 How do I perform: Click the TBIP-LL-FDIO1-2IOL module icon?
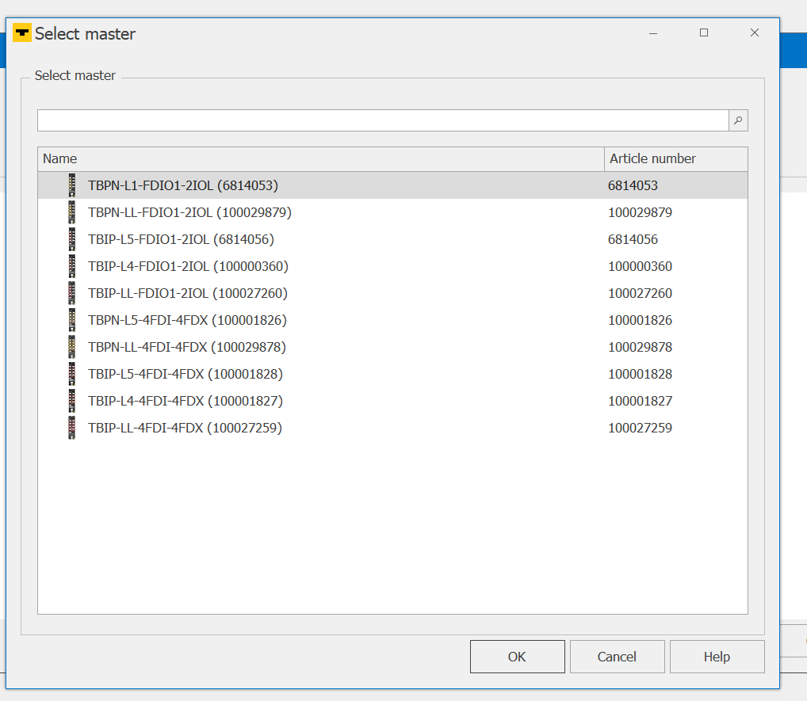point(72,293)
